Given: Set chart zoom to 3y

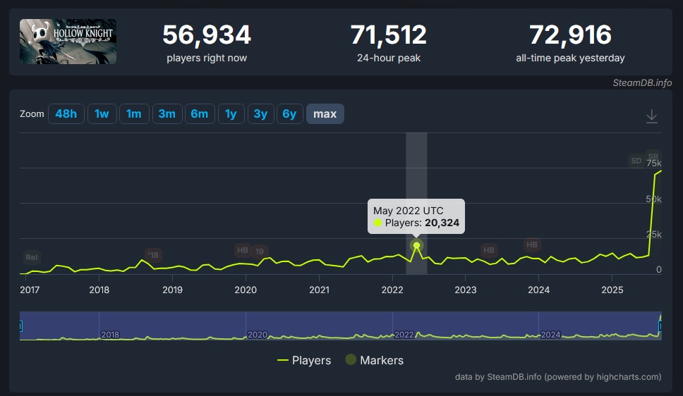Looking at the screenshot, I should pos(260,114).
